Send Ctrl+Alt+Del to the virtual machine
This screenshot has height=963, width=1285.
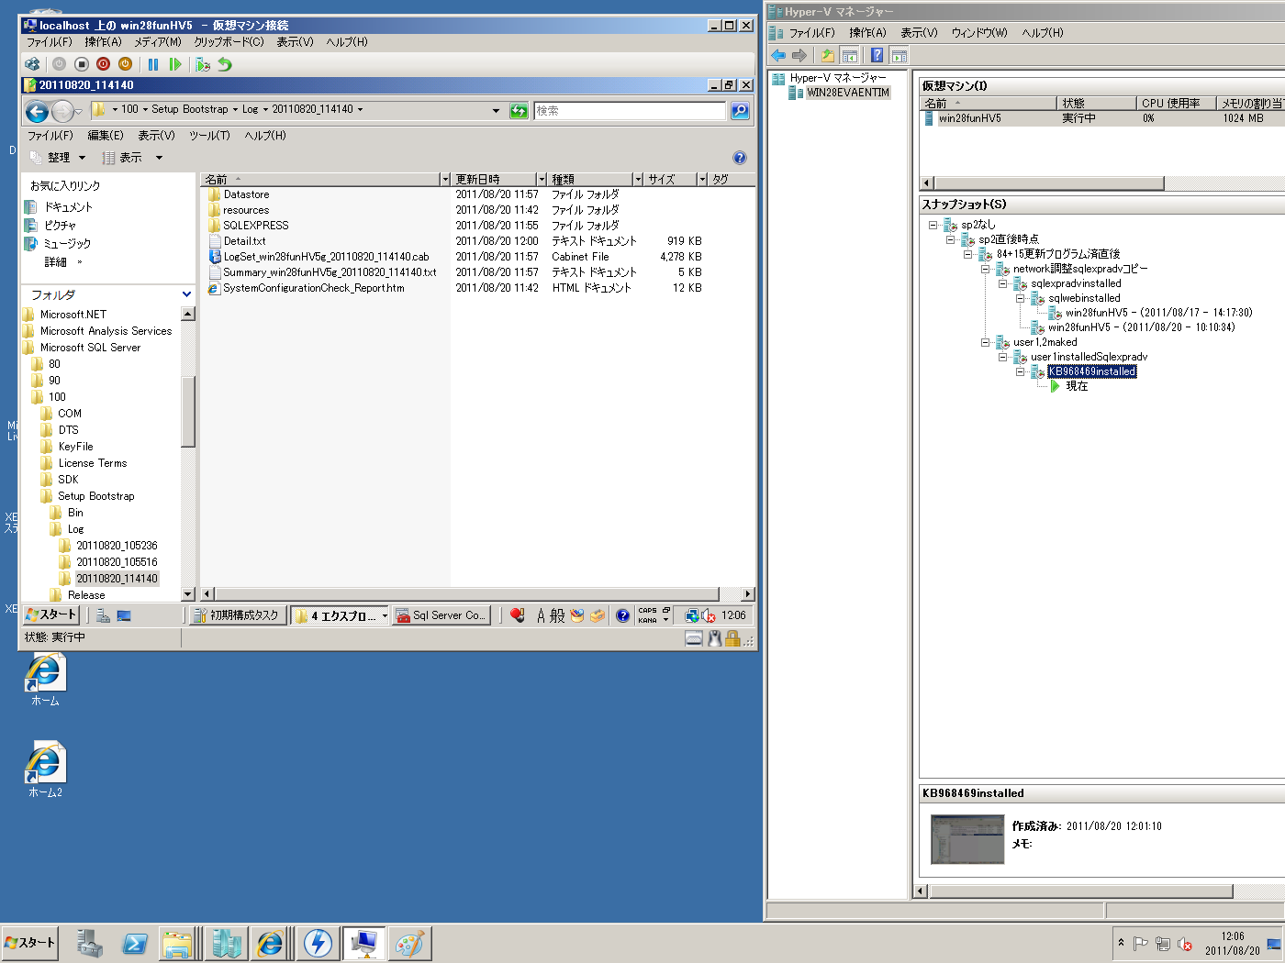31,64
